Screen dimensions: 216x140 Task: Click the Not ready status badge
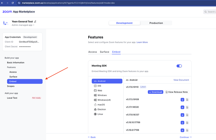37,98
